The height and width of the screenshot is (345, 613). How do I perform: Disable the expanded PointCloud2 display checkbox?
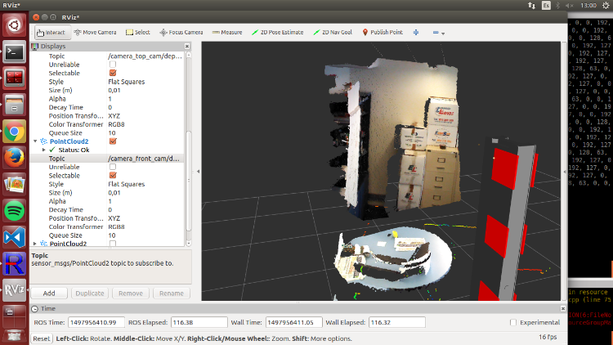[113, 141]
